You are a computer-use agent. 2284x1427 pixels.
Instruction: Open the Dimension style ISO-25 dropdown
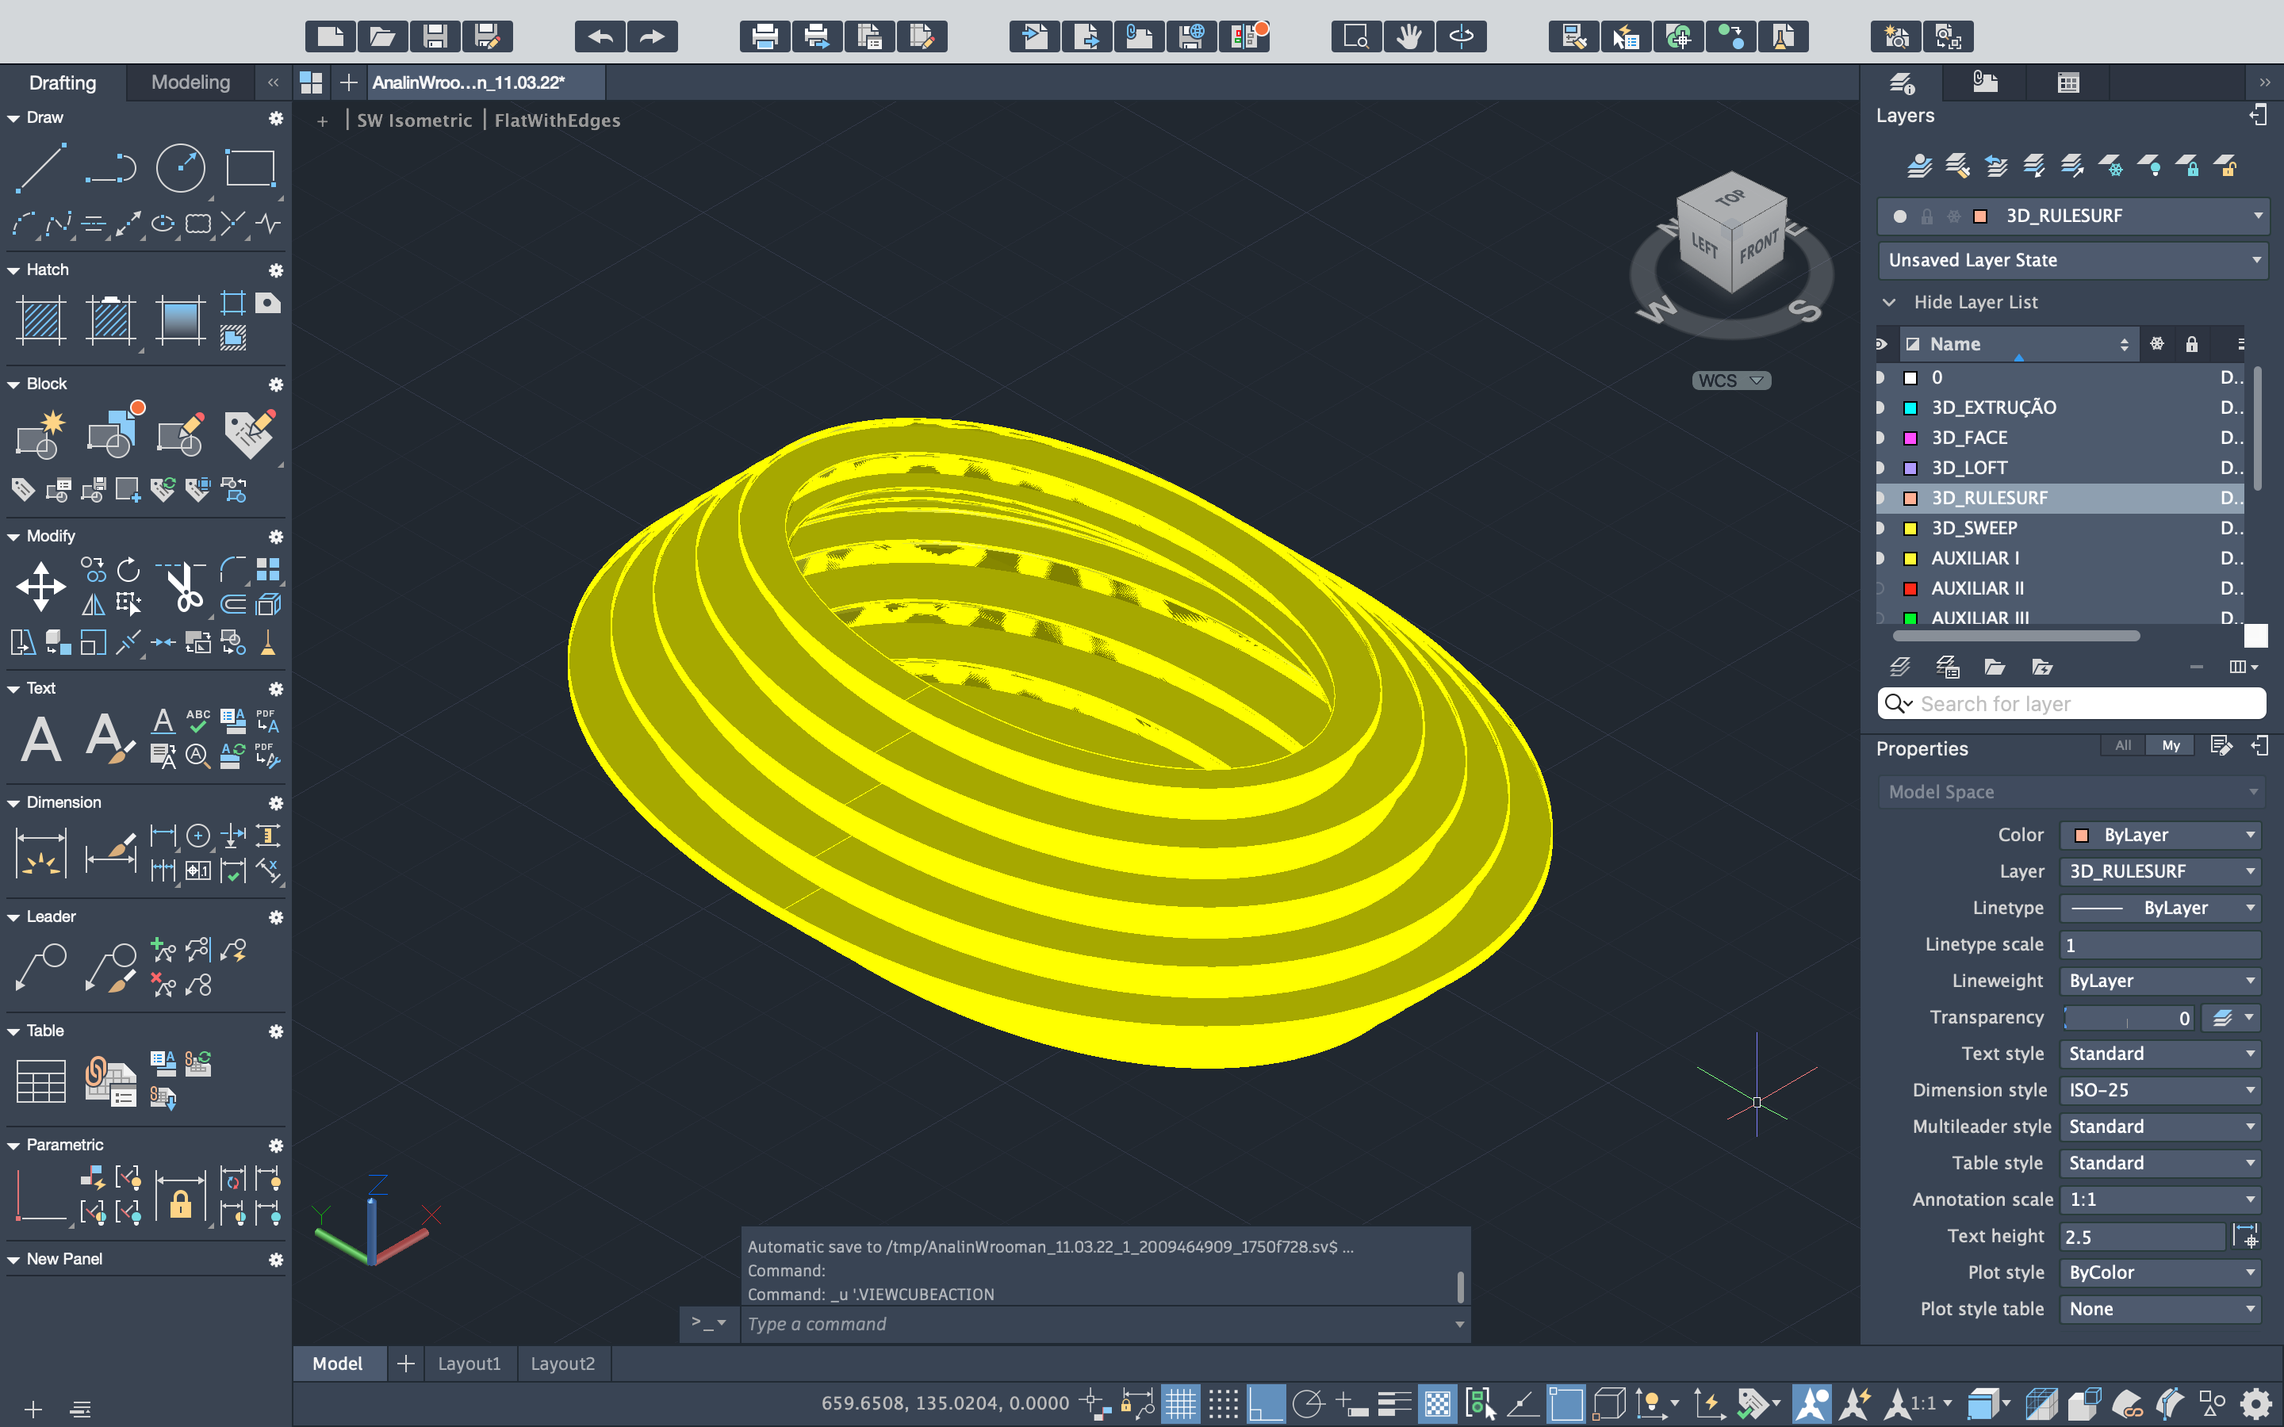coord(2159,1090)
